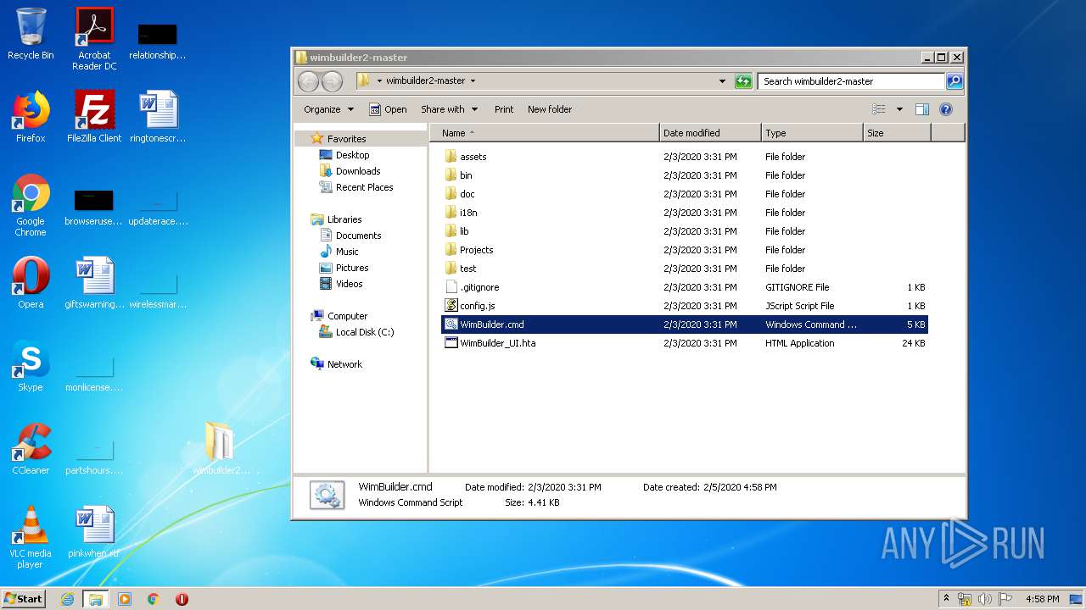Click the Opera icon in taskbar
Viewport: 1086px width, 610px height.
coord(182,599)
